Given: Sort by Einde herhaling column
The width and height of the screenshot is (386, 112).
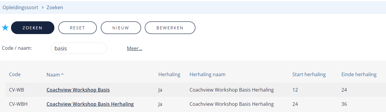Looking at the screenshot, I should tap(359, 74).
